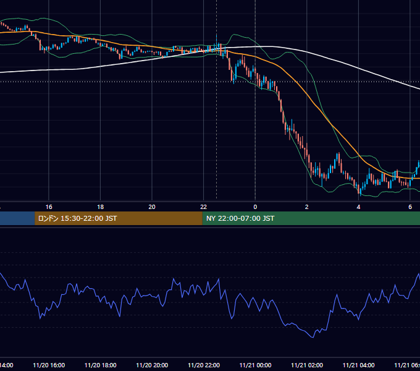
Task: Click the 11/20 16:00 oscillator time label
Action: [x=49, y=365]
